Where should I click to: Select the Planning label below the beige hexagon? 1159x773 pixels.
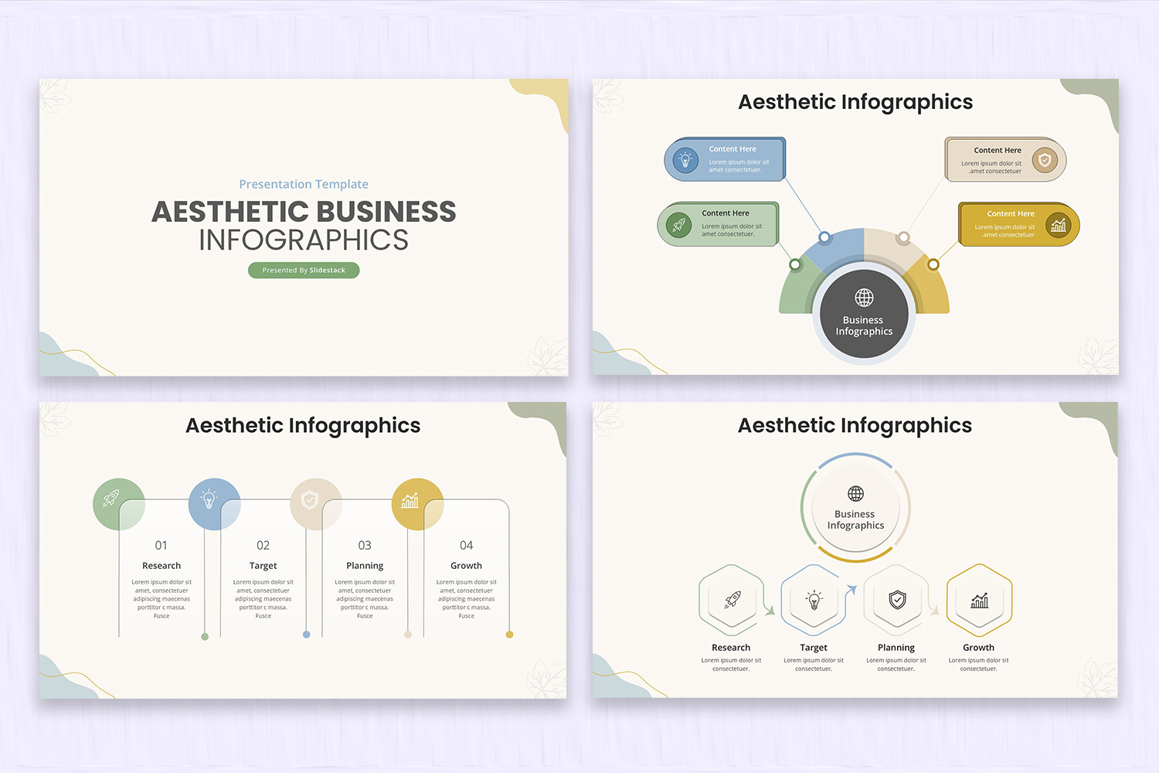click(896, 648)
